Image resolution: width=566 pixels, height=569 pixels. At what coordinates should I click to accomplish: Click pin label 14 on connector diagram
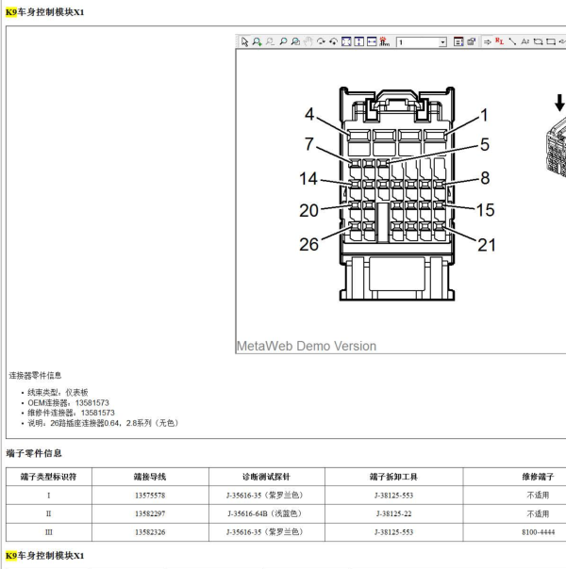tap(308, 179)
